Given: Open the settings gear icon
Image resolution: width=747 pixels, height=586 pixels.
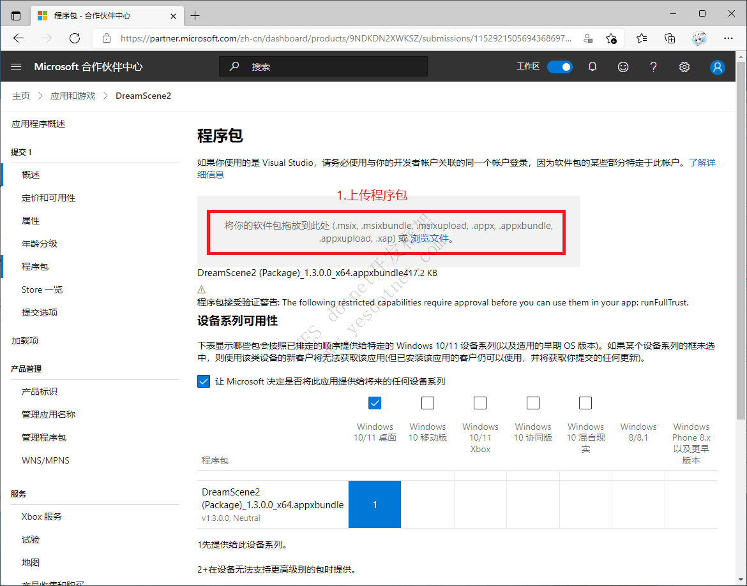Looking at the screenshot, I should pyautogui.click(x=684, y=67).
